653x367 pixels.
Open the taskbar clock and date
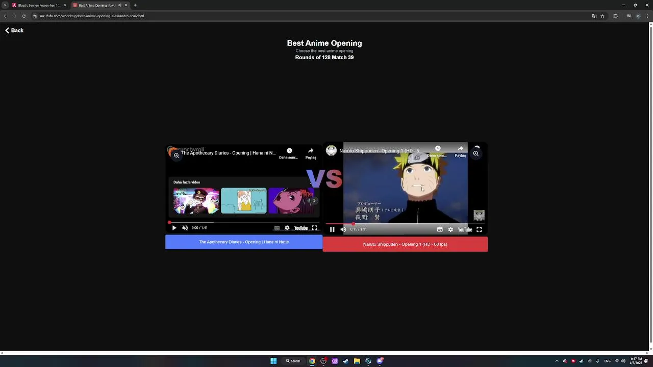[636, 361]
